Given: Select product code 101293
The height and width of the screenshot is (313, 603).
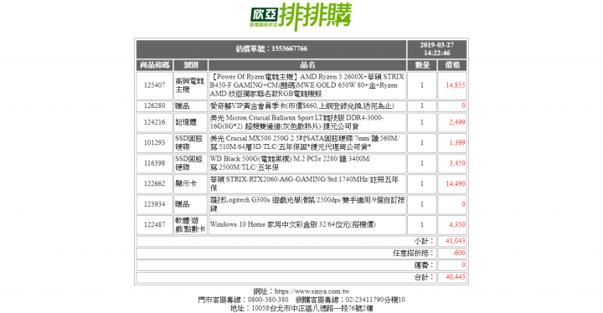Looking at the screenshot, I should click(155, 142).
